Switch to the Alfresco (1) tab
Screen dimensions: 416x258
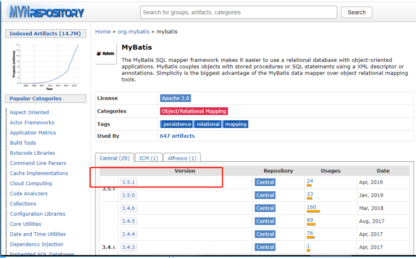coord(182,158)
